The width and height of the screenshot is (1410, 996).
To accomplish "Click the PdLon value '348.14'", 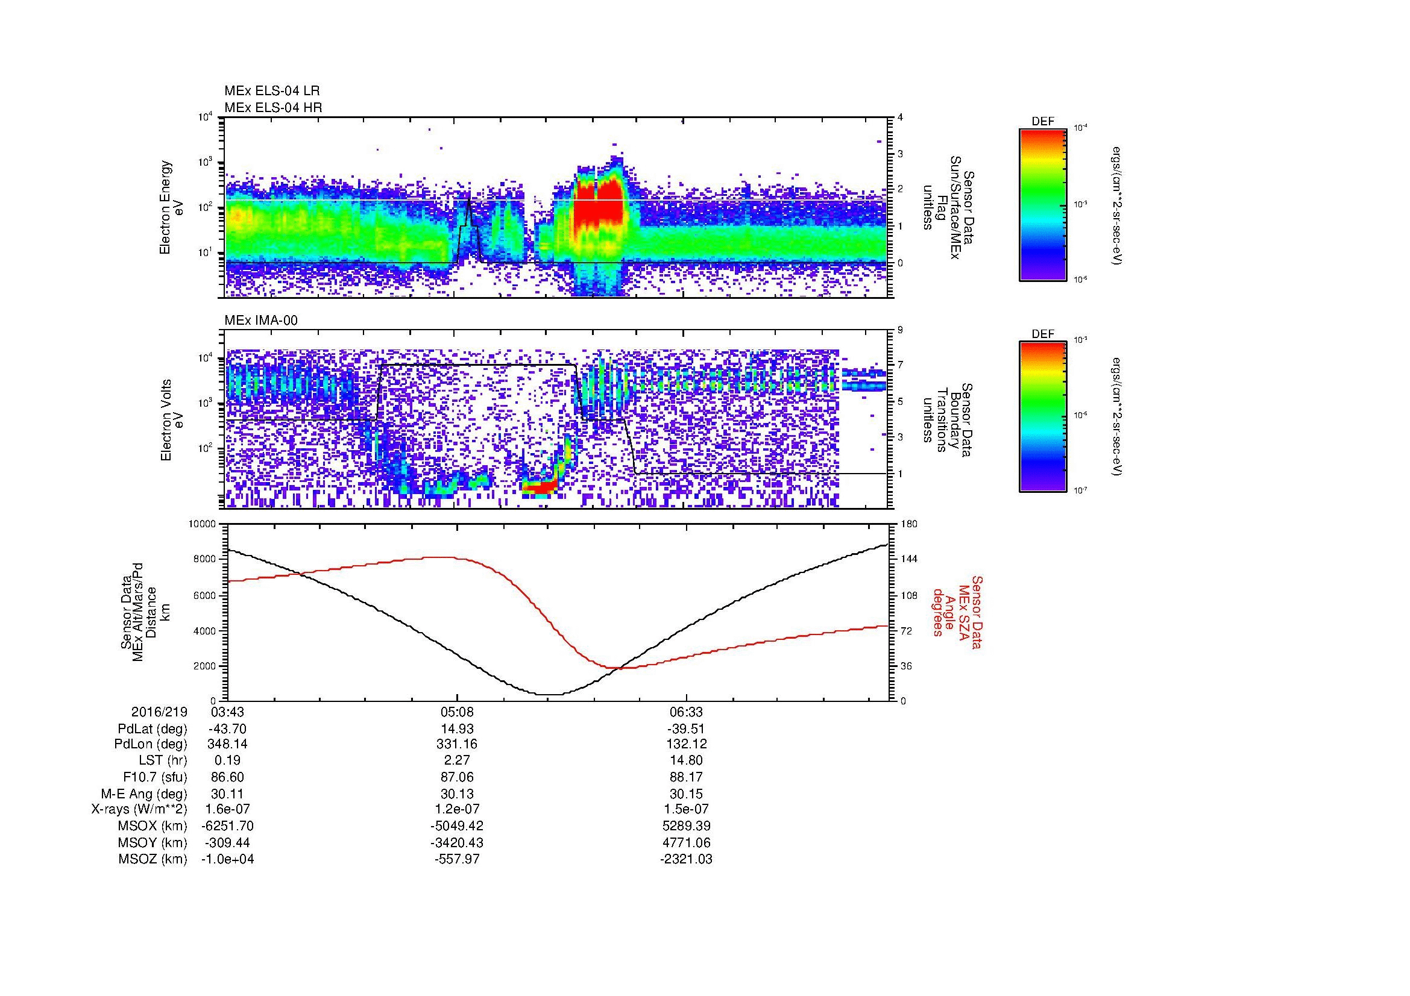I will coord(227,744).
